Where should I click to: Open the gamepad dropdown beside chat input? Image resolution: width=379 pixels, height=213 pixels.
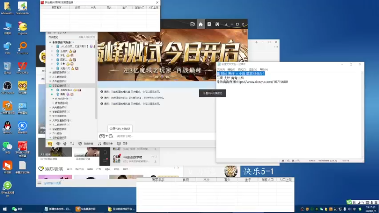(103, 136)
